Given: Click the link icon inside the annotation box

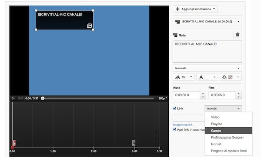Looking at the screenshot, I should 89,25.
